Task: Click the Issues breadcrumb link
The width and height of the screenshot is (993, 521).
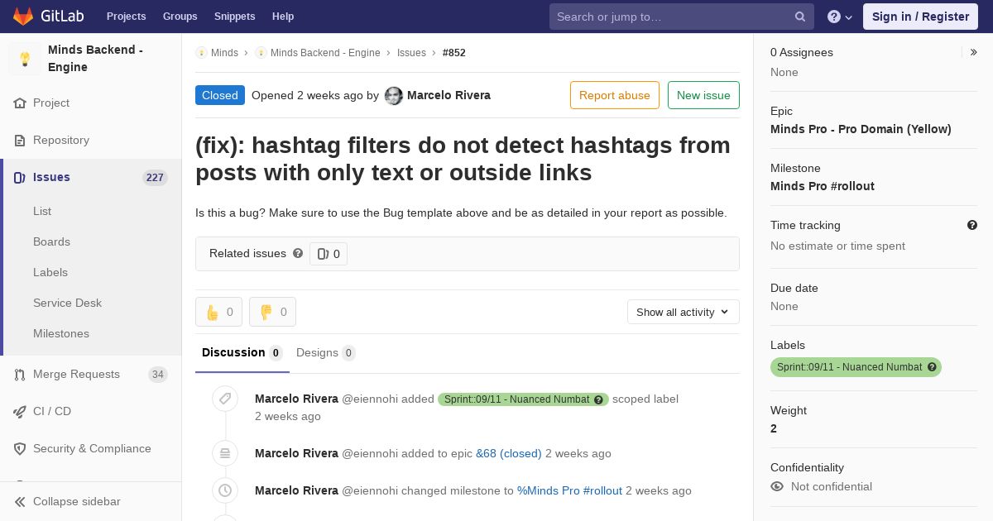Action: click(x=411, y=52)
